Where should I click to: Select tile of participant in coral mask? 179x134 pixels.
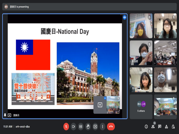pyautogui.click(x=141, y=80)
